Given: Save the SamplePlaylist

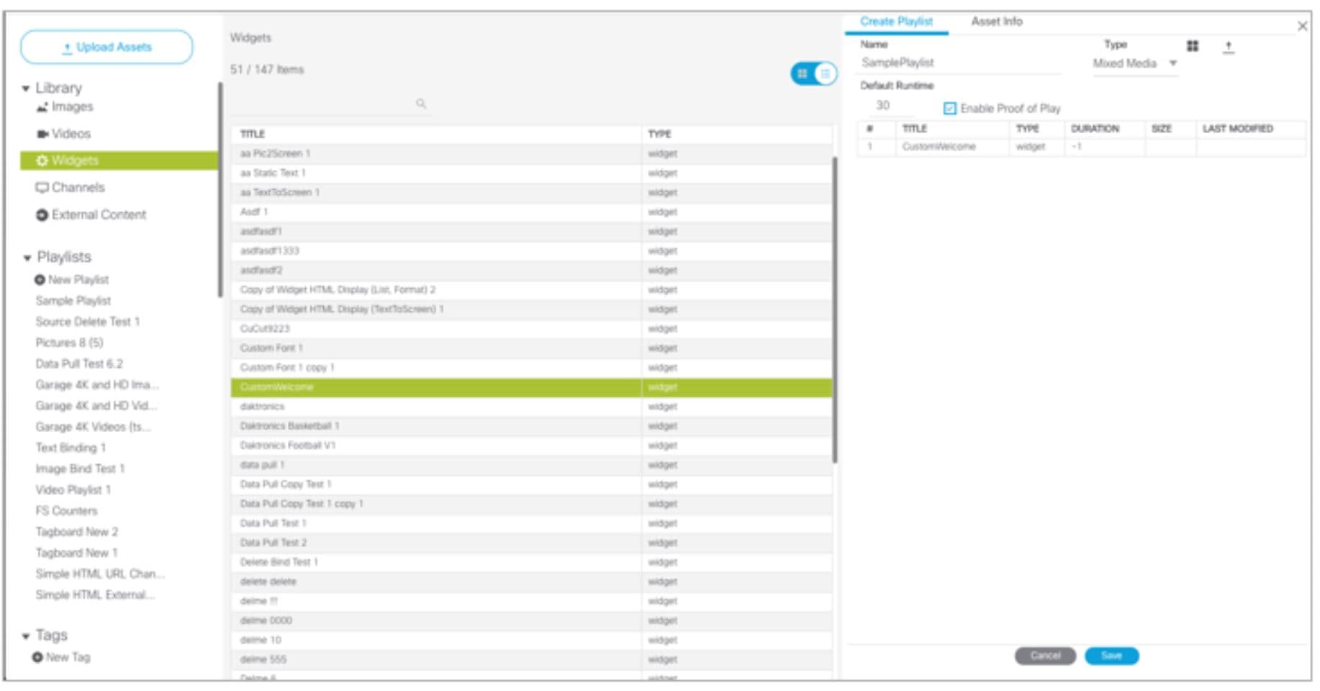Looking at the screenshot, I should (x=1111, y=656).
